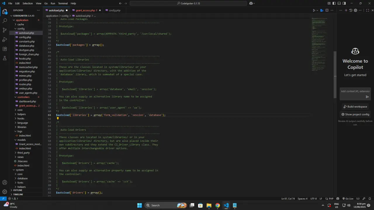The height and width of the screenshot is (210, 374).
Task: Open the Terminal menu
Action: pos(63,3)
